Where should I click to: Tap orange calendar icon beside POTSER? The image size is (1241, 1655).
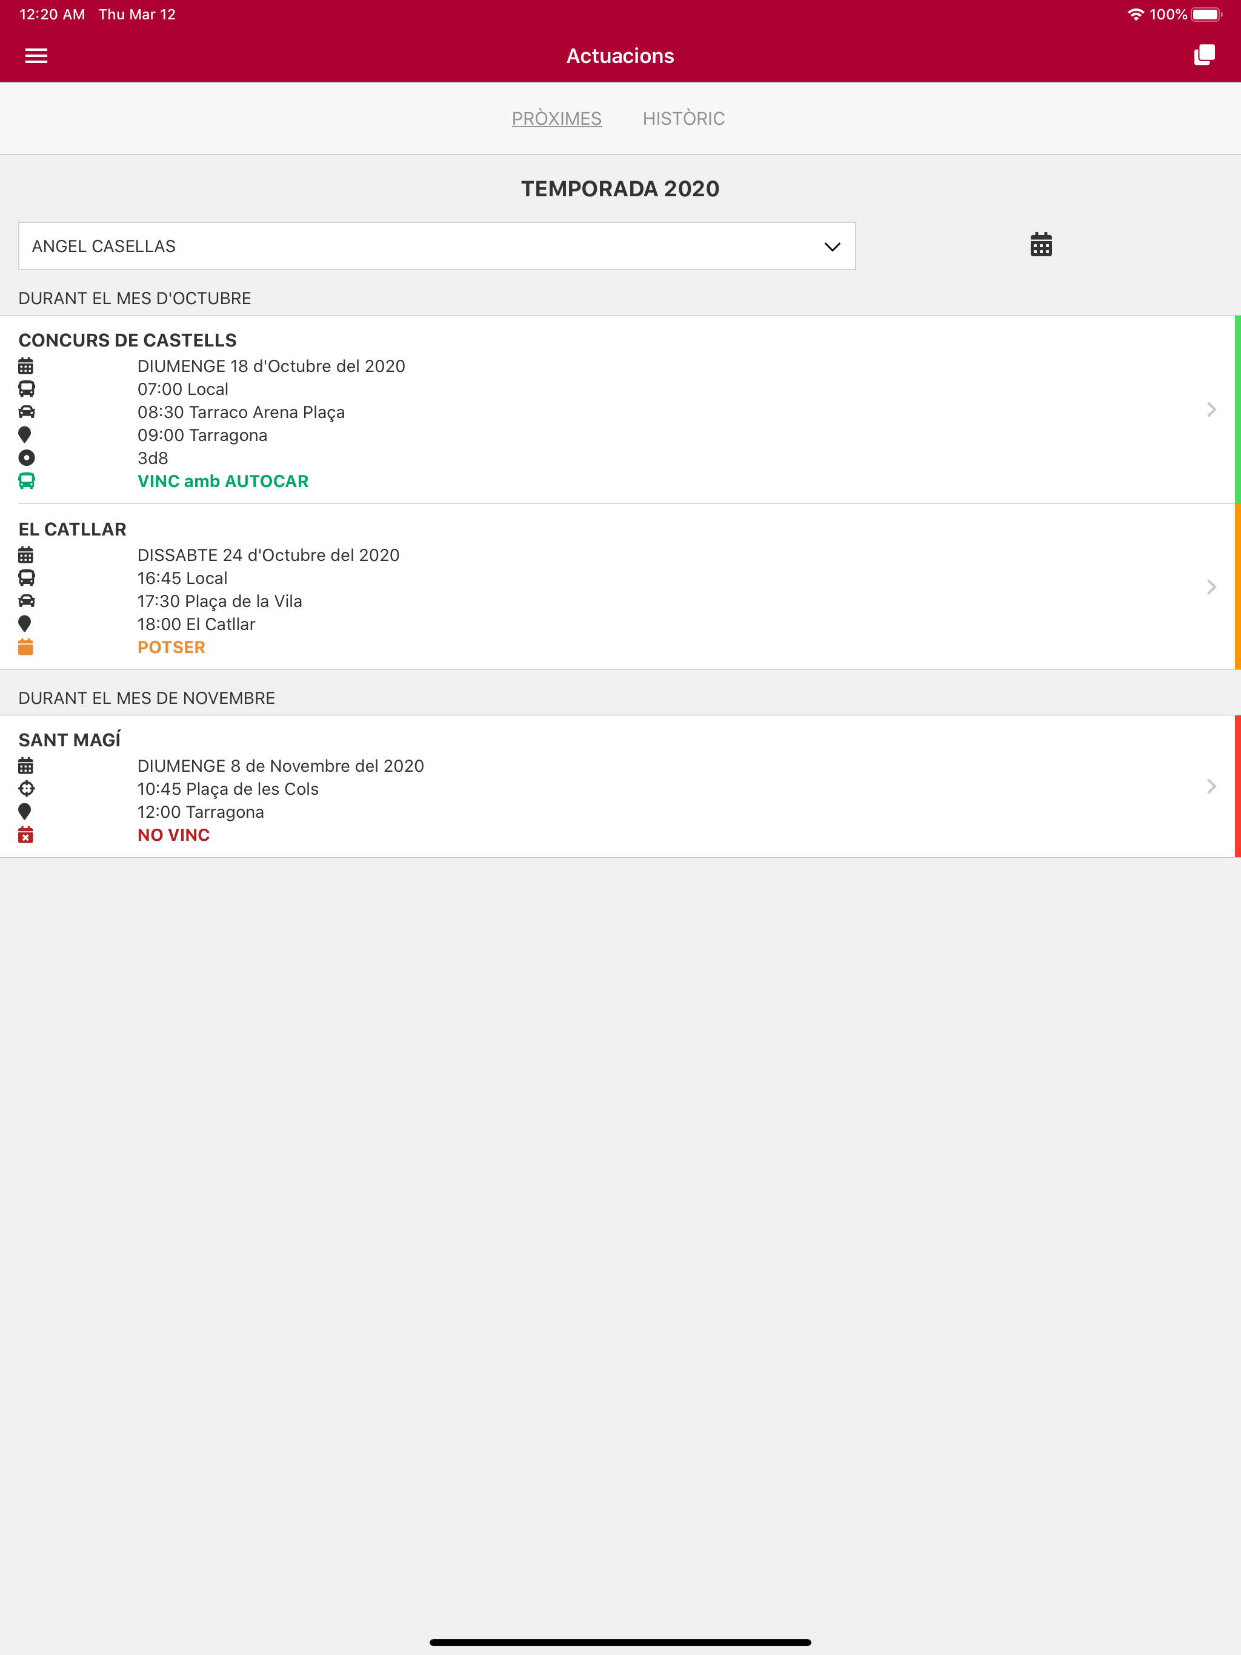[25, 647]
